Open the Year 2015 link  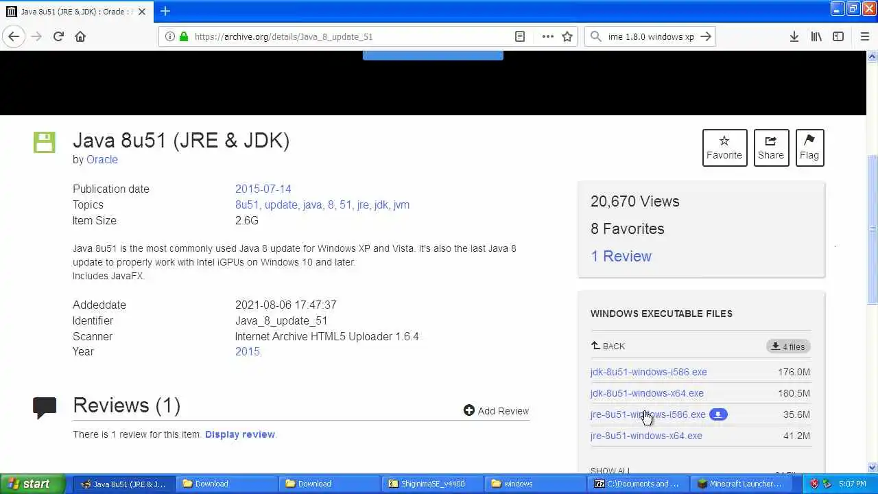click(247, 351)
